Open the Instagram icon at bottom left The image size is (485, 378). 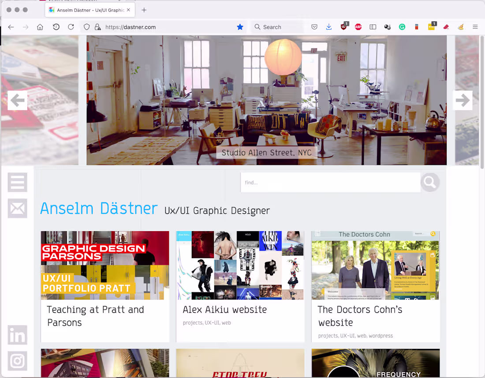click(x=17, y=361)
